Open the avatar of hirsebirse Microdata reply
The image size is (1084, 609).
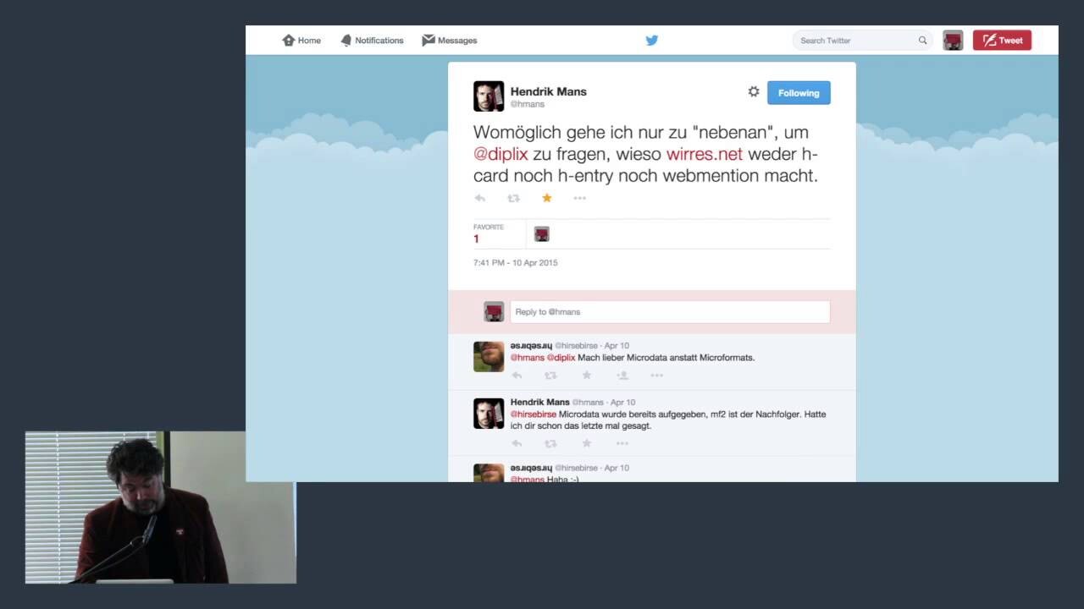click(489, 357)
